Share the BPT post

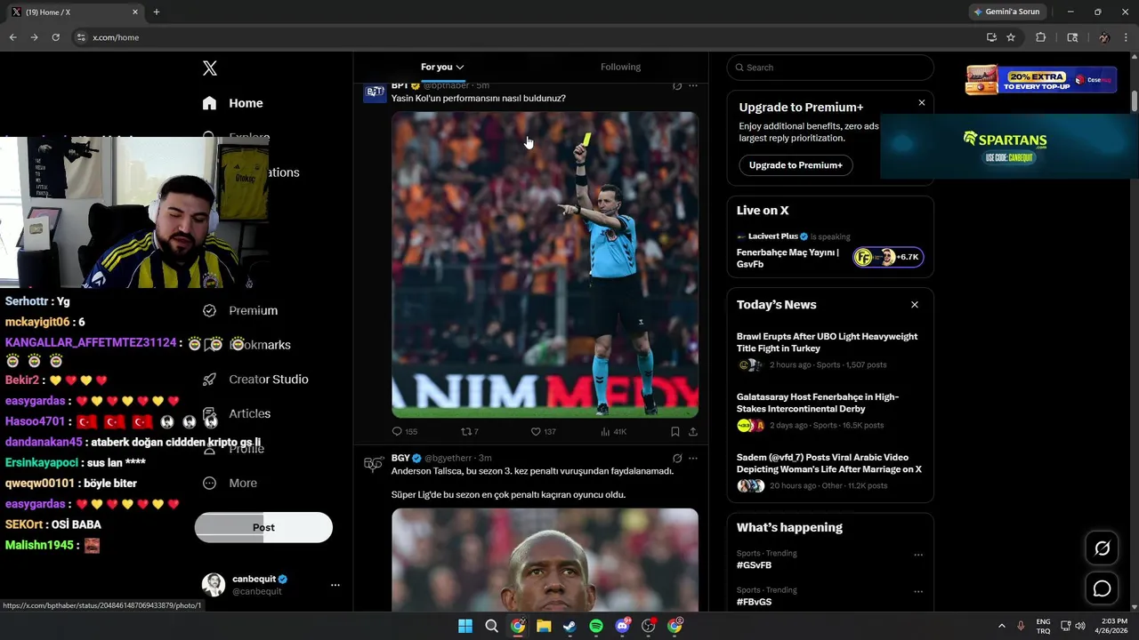(693, 431)
